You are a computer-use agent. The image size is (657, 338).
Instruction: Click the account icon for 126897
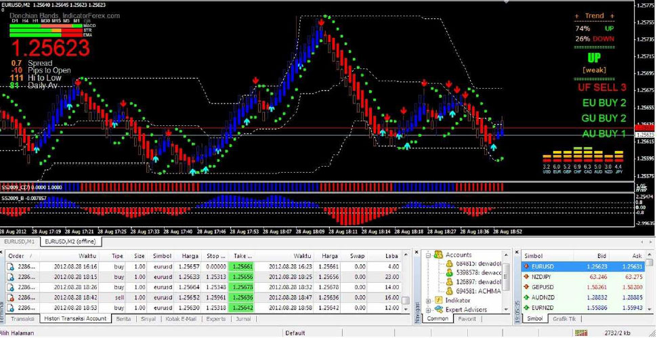(x=449, y=282)
